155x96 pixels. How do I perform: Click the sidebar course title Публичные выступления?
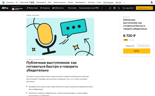click(x=135, y=24)
